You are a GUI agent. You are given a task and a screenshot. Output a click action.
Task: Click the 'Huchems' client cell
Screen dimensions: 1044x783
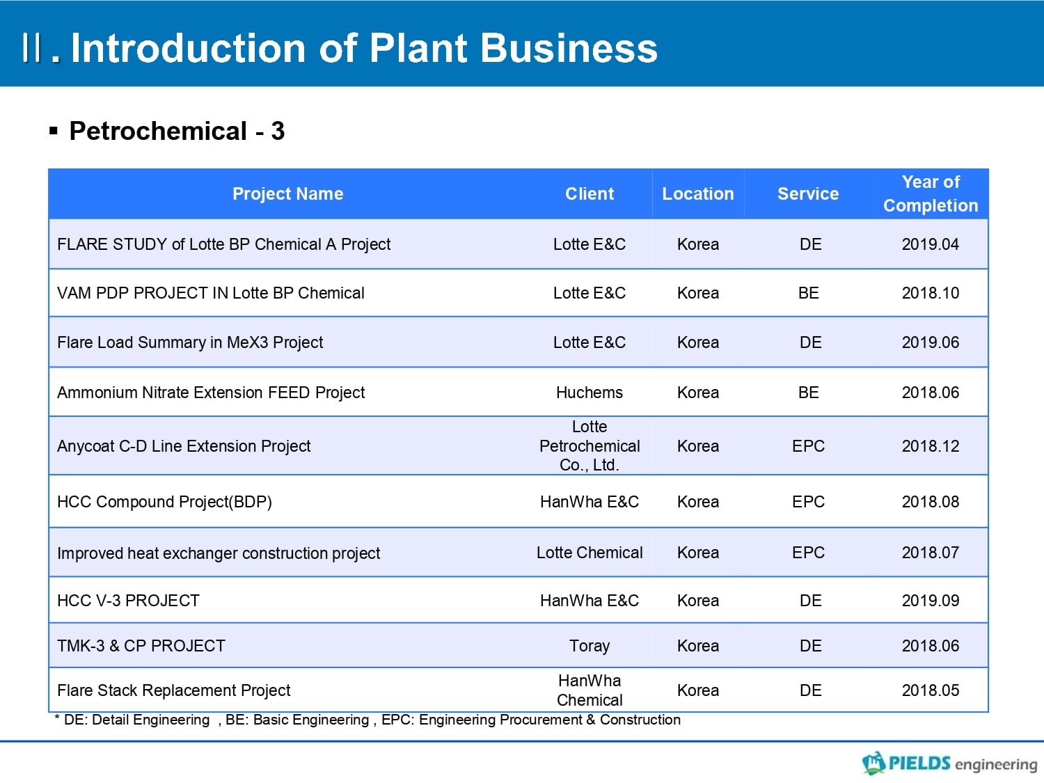coord(590,393)
